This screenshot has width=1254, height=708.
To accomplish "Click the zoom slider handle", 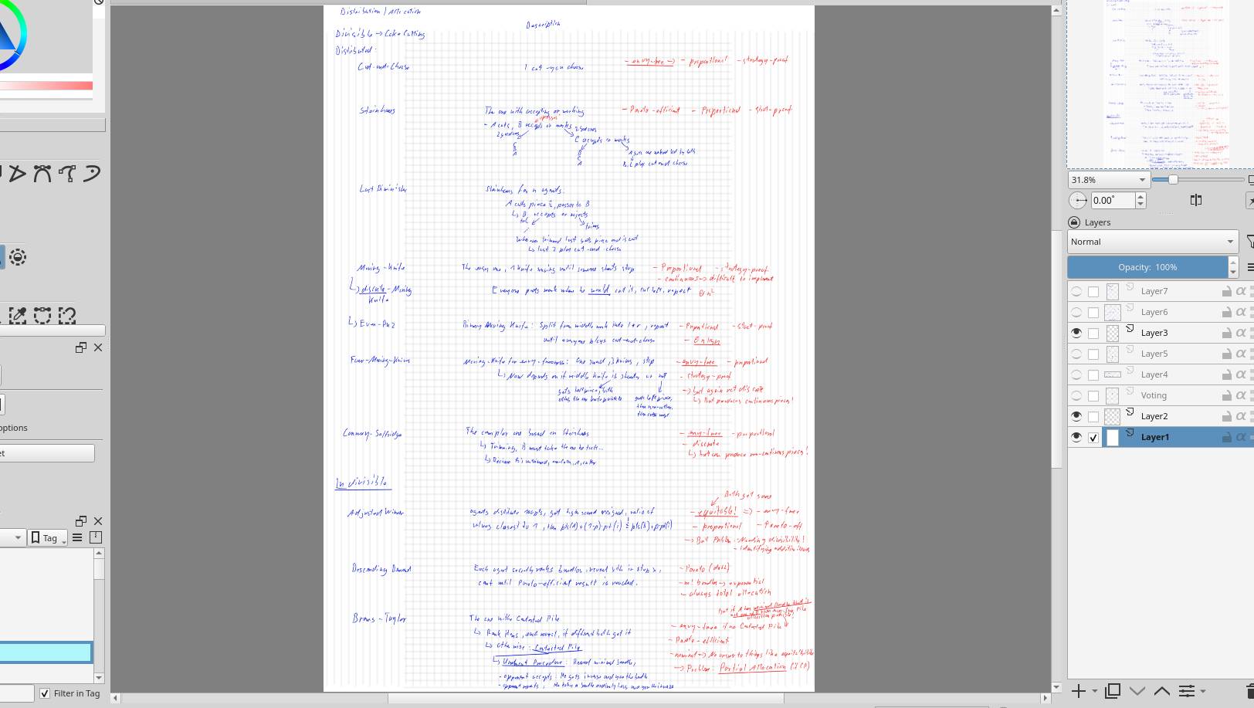I will click(x=1173, y=180).
